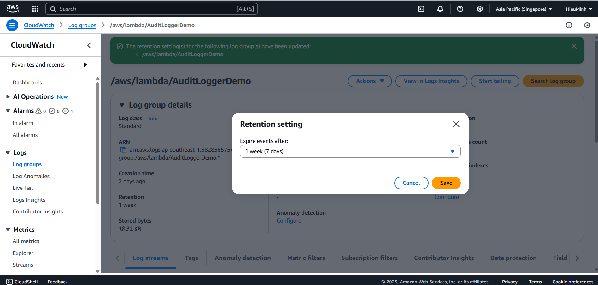Close the Retention setting dialog with the X
This screenshot has width=598, height=285.
(456, 124)
